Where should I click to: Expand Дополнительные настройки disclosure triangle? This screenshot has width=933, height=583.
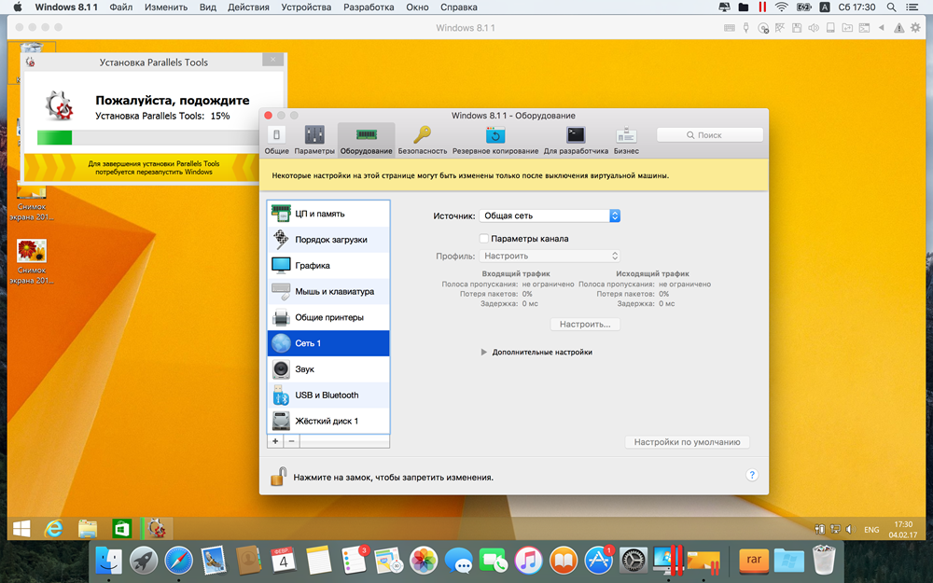484,353
